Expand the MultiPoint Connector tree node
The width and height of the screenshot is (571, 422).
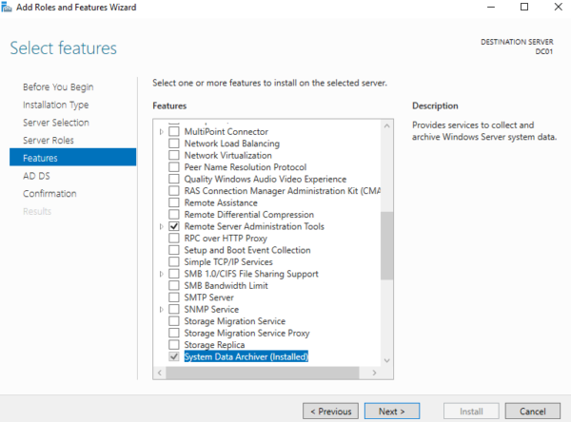(x=162, y=132)
